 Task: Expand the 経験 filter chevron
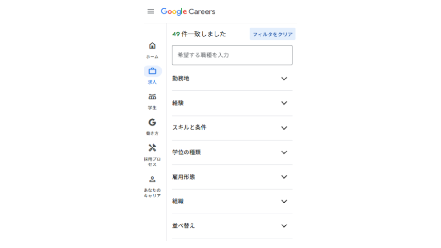pyautogui.click(x=284, y=103)
